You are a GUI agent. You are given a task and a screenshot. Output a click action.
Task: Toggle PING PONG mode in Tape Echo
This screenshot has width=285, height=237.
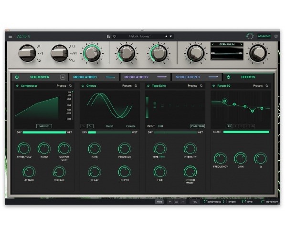198,126
